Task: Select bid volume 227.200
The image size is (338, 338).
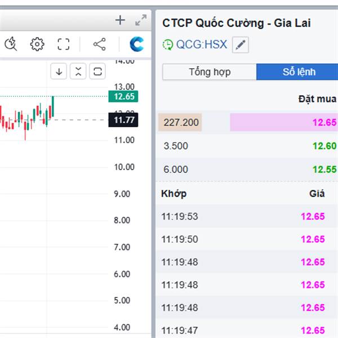Action: click(x=180, y=122)
